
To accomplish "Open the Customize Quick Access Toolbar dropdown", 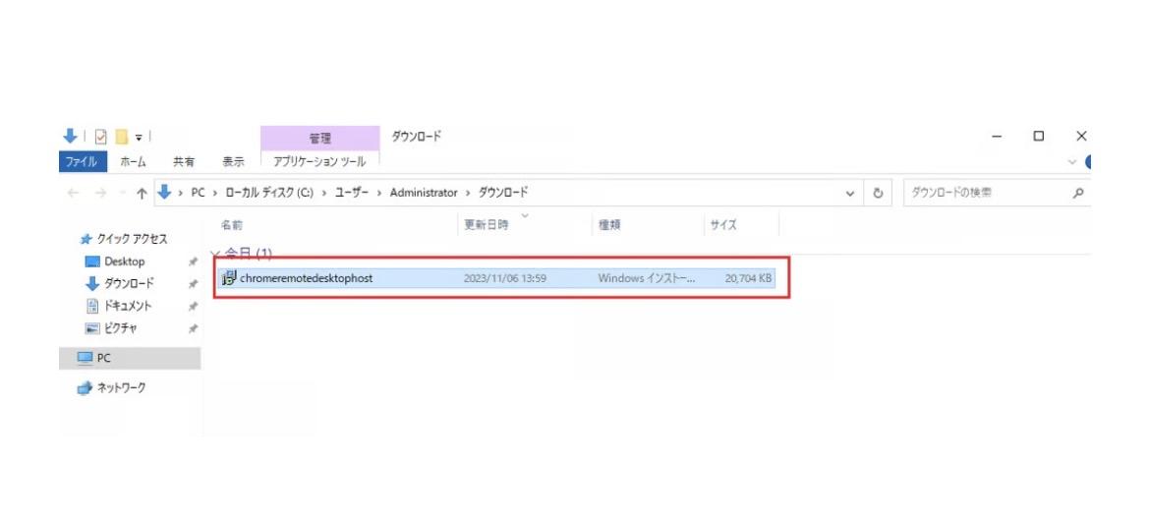I will (139, 138).
